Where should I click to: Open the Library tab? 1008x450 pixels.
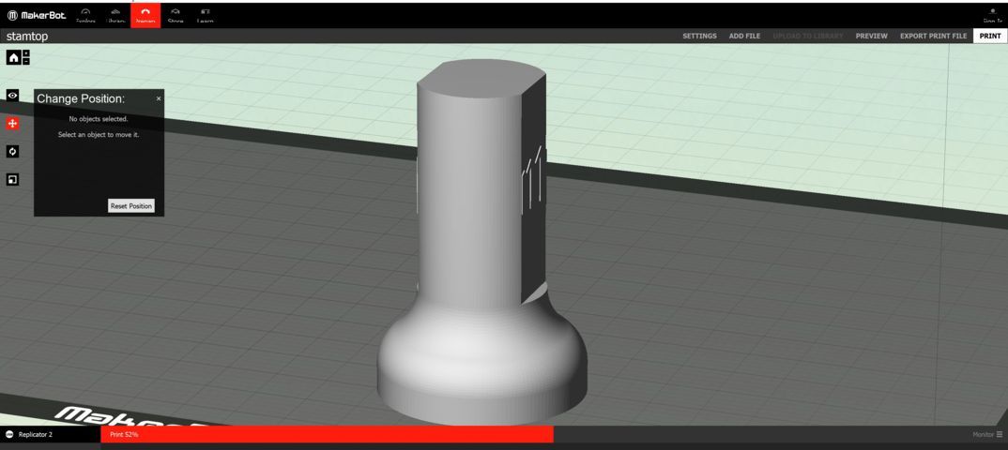click(115, 15)
